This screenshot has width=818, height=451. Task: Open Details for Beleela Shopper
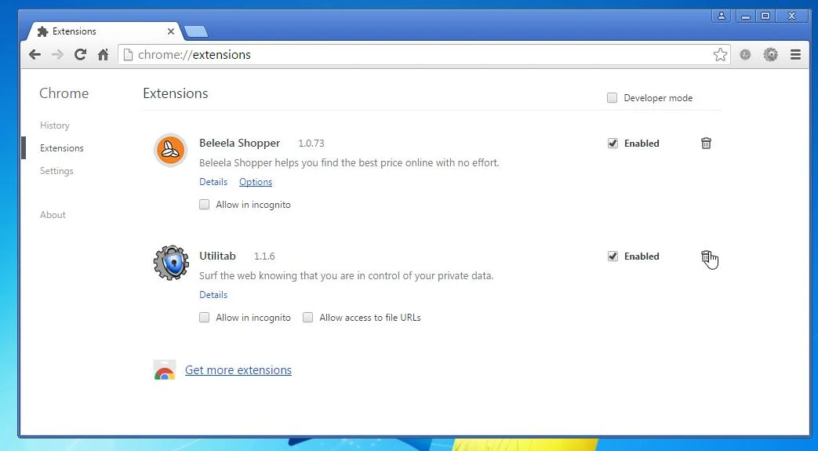point(213,182)
